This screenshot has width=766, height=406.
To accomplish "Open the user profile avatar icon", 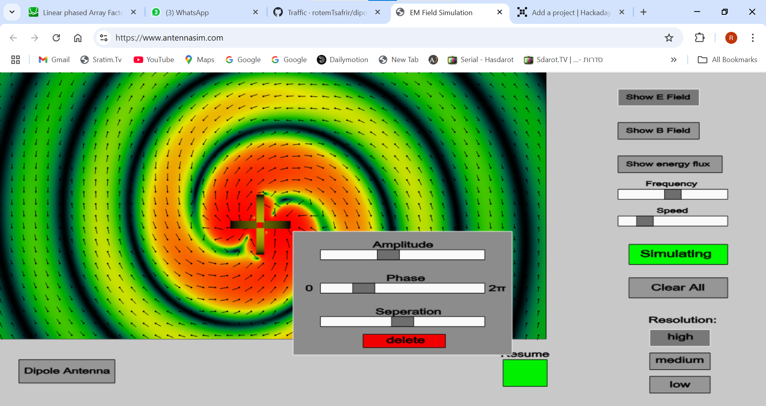I will (x=731, y=38).
